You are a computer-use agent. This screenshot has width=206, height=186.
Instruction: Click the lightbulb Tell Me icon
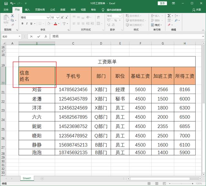tap(103, 10)
